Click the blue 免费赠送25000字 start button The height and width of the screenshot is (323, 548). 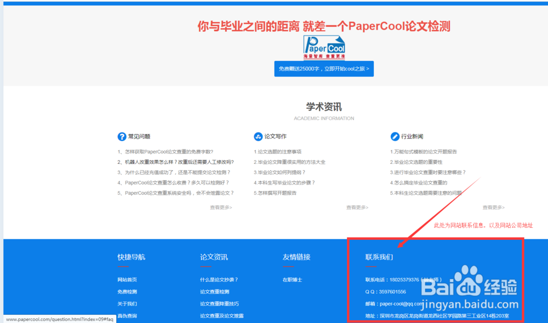tap(324, 69)
